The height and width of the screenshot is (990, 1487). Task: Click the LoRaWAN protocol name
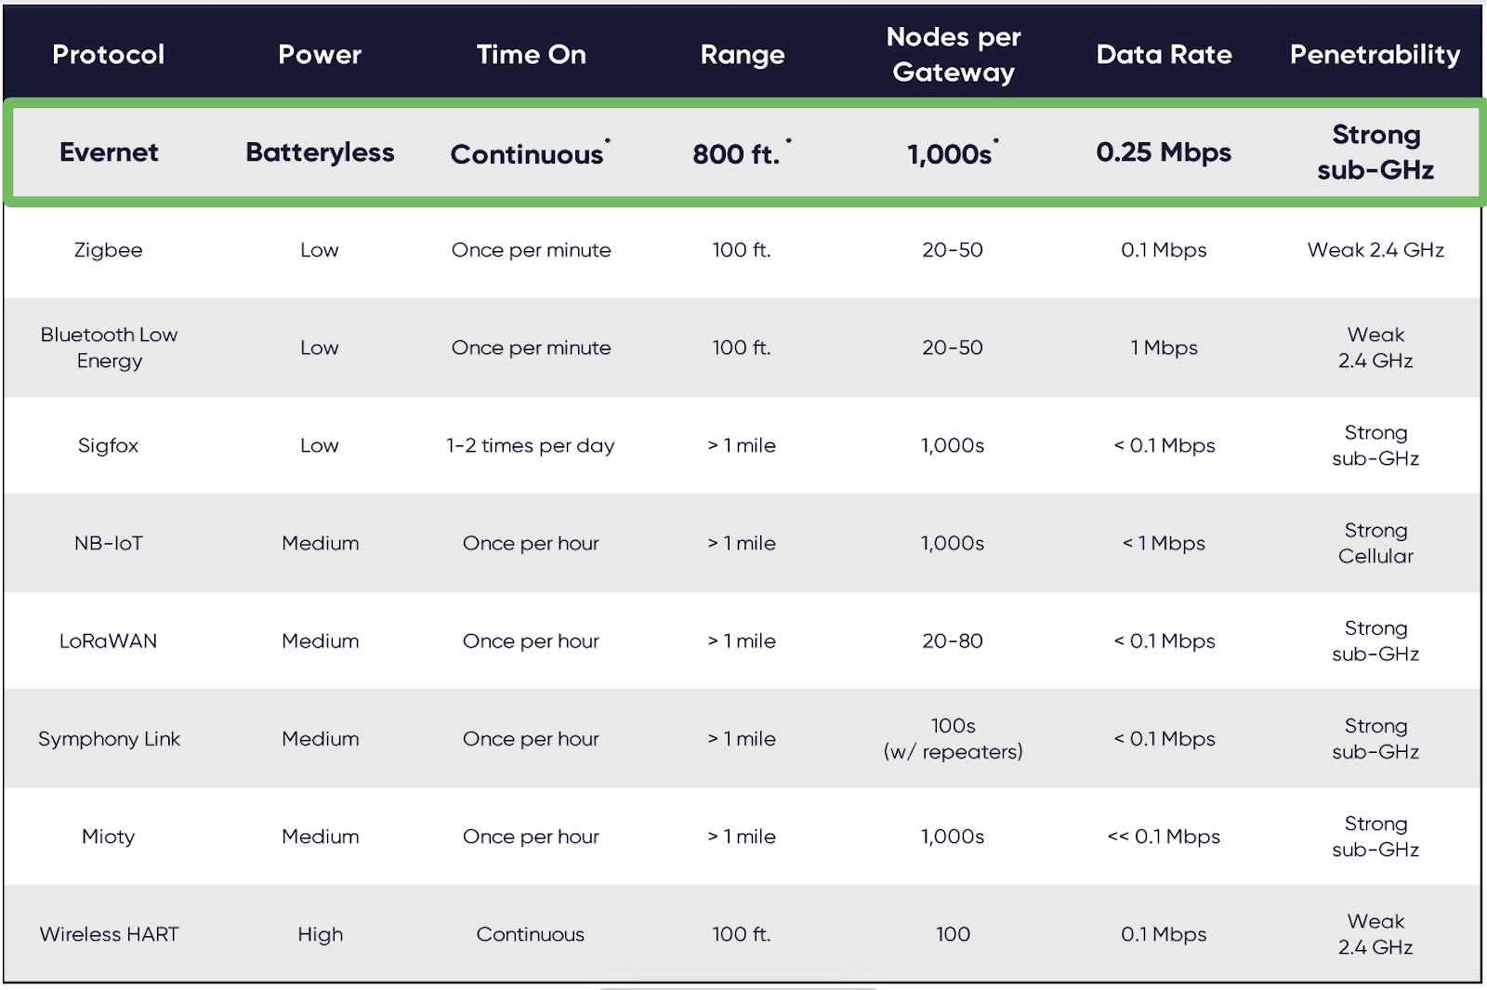click(x=109, y=640)
